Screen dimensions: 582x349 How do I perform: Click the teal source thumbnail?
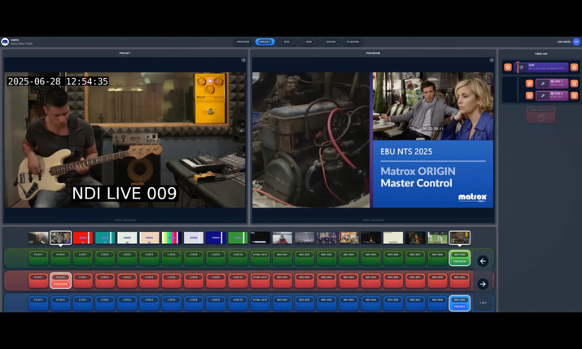click(x=105, y=238)
